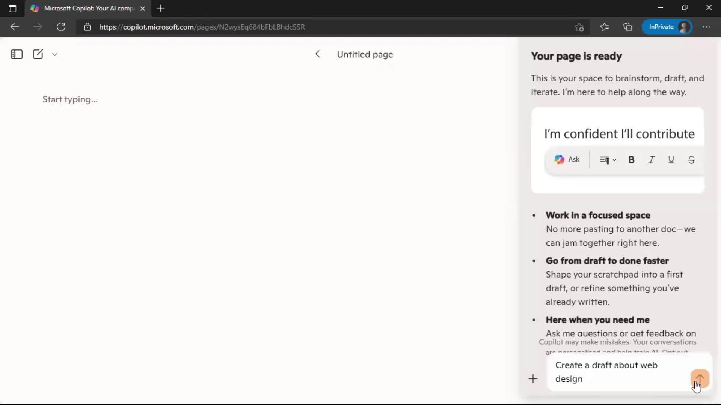Start a new page with compose icon
The height and width of the screenshot is (405, 721).
point(38,54)
